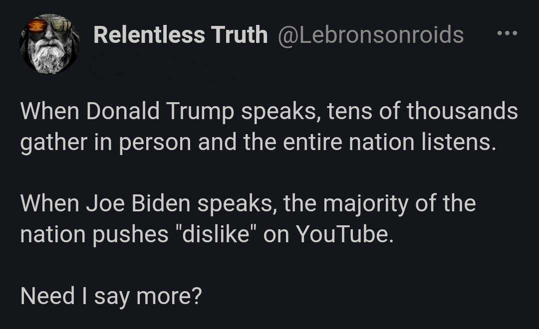The image size is (539, 329).
Task: Click the word "YouTube" in the post
Action: (x=344, y=234)
